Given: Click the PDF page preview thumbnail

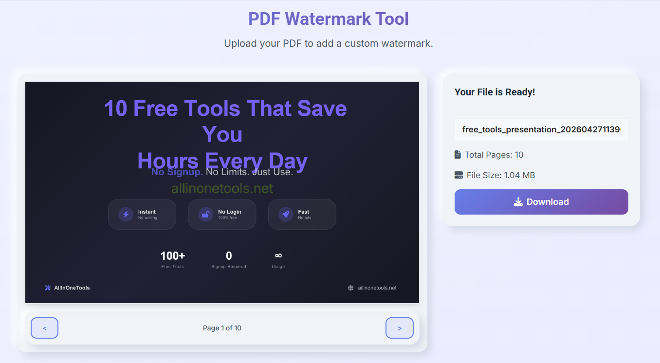Looking at the screenshot, I should click(x=222, y=192).
